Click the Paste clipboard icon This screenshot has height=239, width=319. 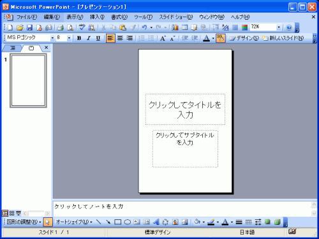(122, 27)
